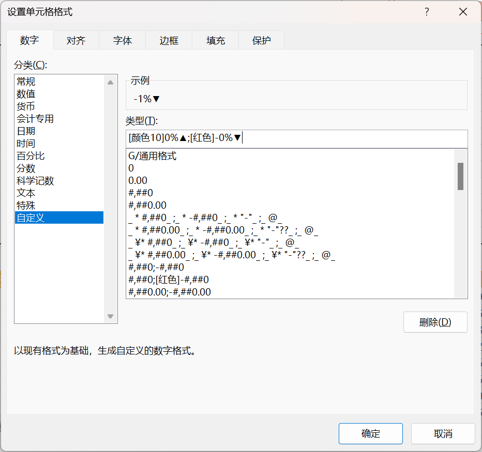Click the 确定 button

click(370, 433)
